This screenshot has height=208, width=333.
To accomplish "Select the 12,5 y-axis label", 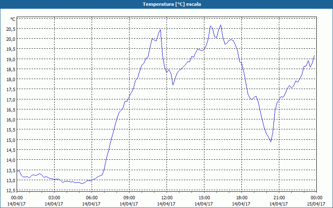I will [11, 191].
